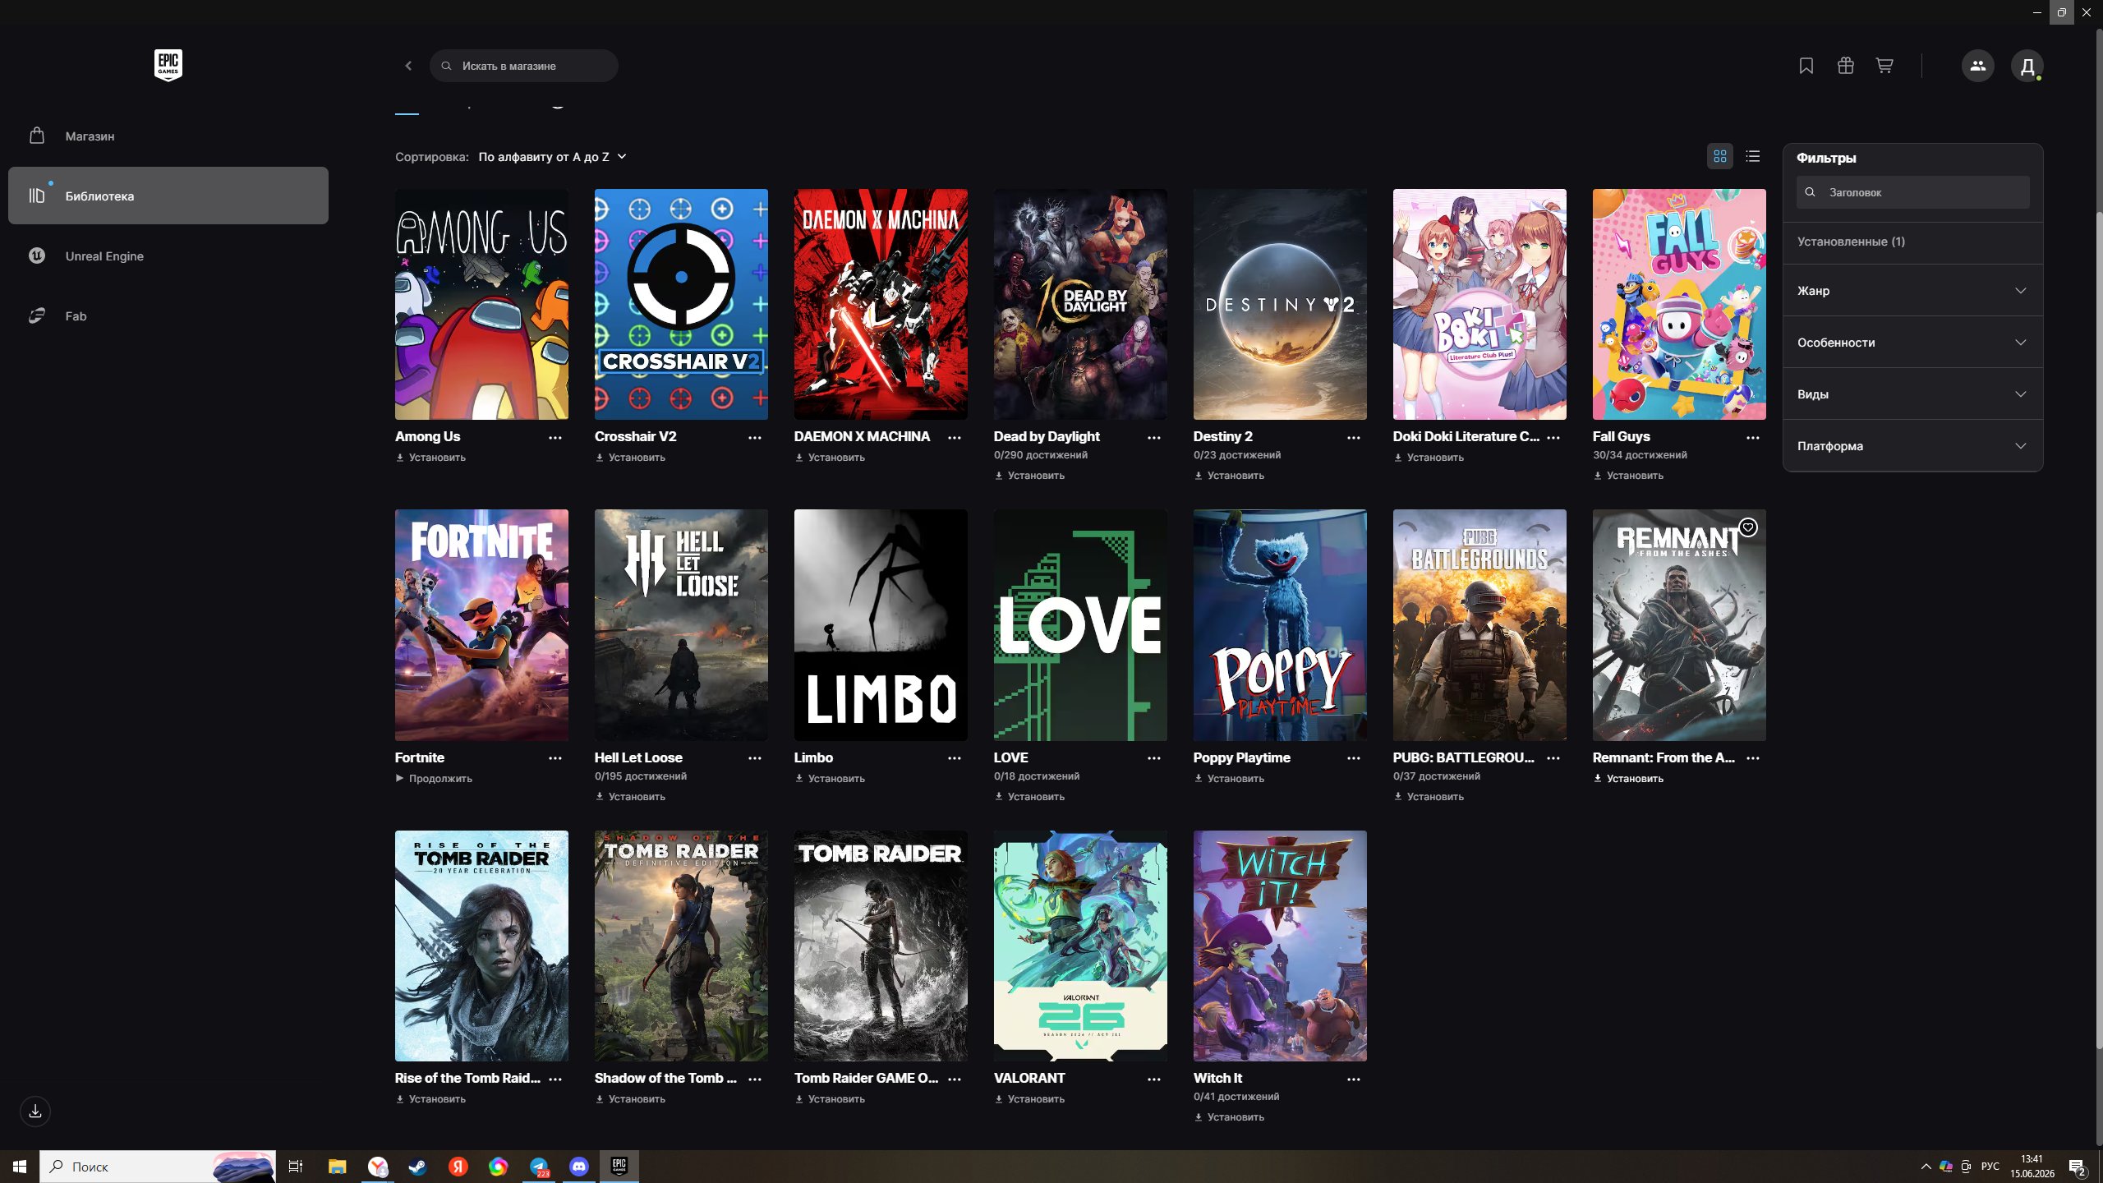Open the sort order dropdown
The height and width of the screenshot is (1183, 2103).
(x=552, y=157)
